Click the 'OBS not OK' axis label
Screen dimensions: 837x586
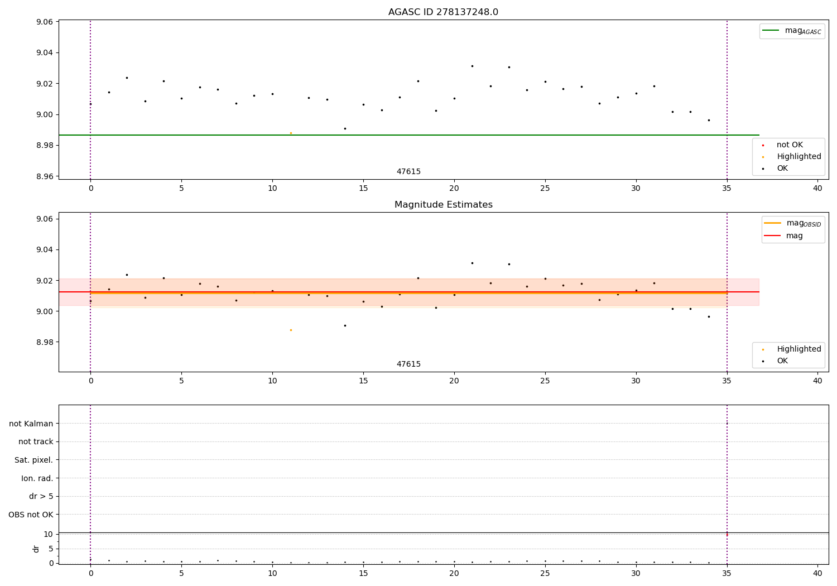pyautogui.click(x=31, y=515)
